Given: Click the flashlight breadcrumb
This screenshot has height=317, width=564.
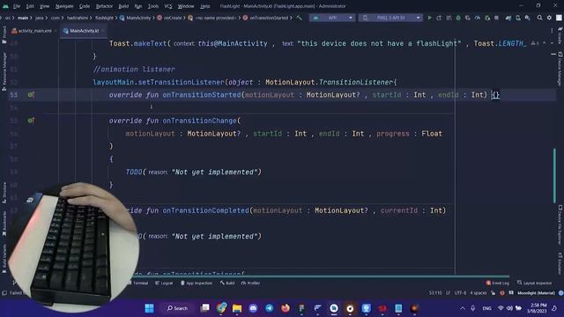Looking at the screenshot, I should 104,18.
